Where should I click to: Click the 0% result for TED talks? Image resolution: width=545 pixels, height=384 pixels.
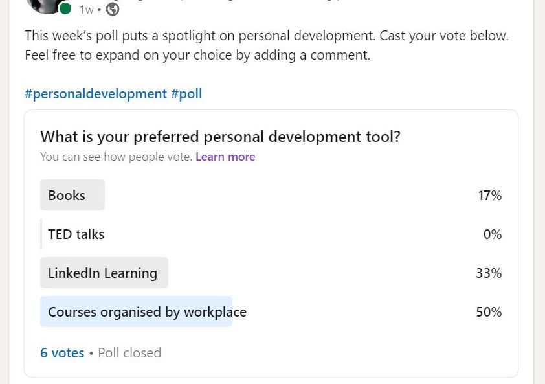493,234
